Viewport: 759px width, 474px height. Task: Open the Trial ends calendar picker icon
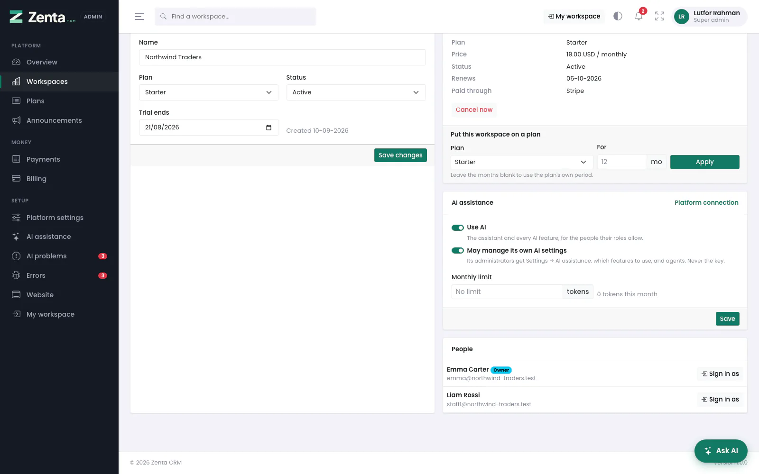coord(269,128)
